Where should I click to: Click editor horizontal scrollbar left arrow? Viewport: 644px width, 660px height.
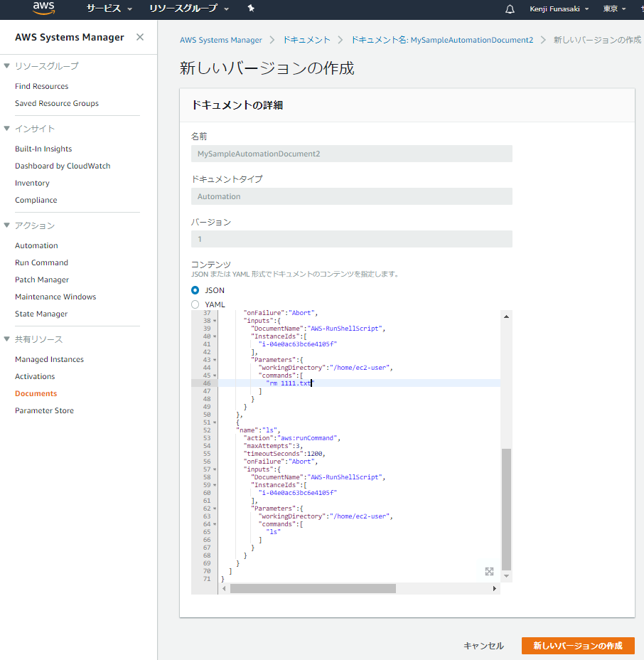pyautogui.click(x=224, y=588)
